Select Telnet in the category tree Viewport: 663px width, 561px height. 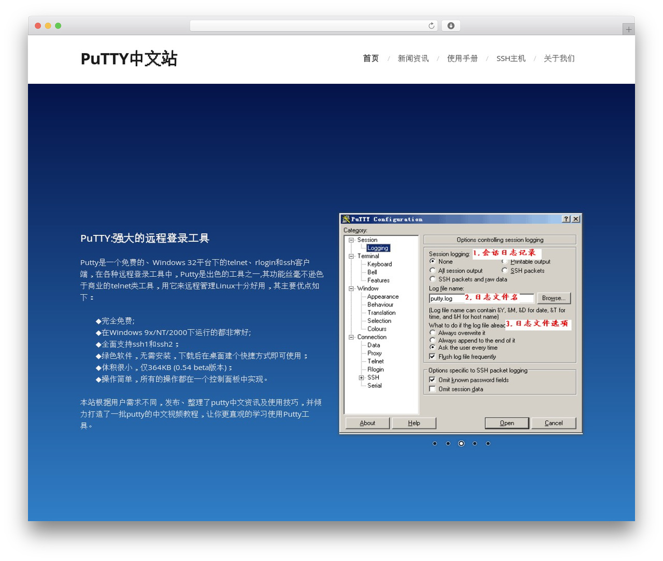tap(376, 361)
